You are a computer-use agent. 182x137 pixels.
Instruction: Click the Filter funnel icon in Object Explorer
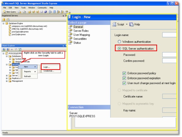pyautogui.click(x=16, y=49)
